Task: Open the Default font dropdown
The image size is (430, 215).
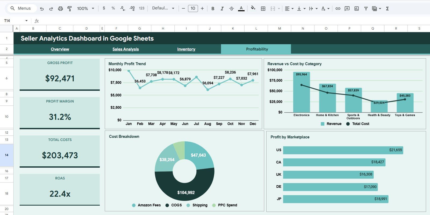Action: click(x=163, y=8)
